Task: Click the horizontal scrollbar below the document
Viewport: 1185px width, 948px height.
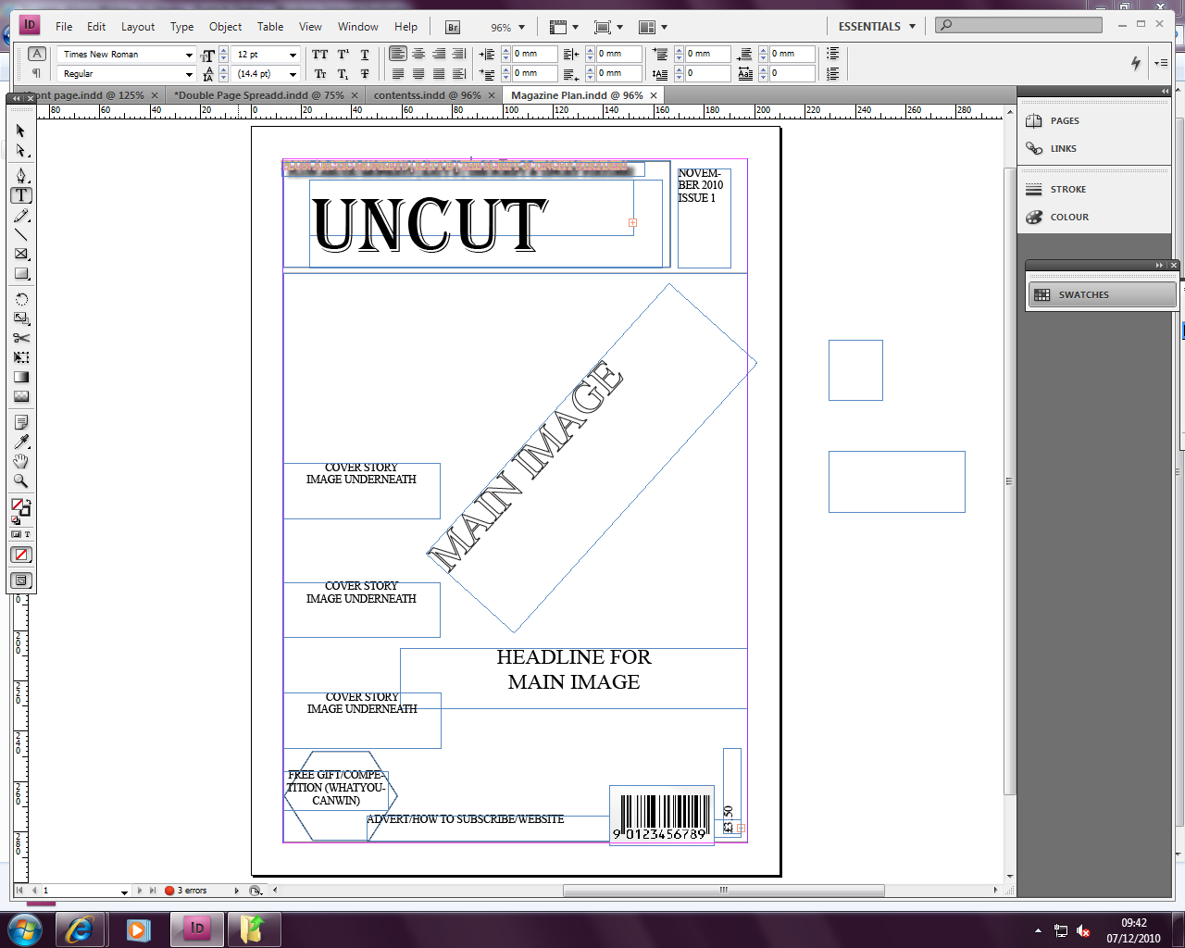Action: point(722,890)
